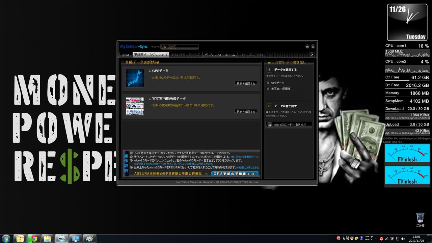Image resolution: width=432 pixels, height=243 pixels.
Task: Click the CPU core1 usage meter
Action: tap(407, 51)
